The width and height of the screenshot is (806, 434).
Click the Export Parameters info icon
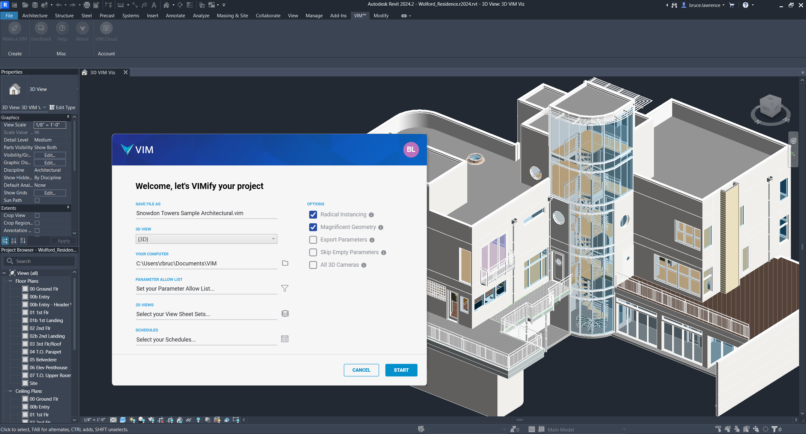(372, 240)
